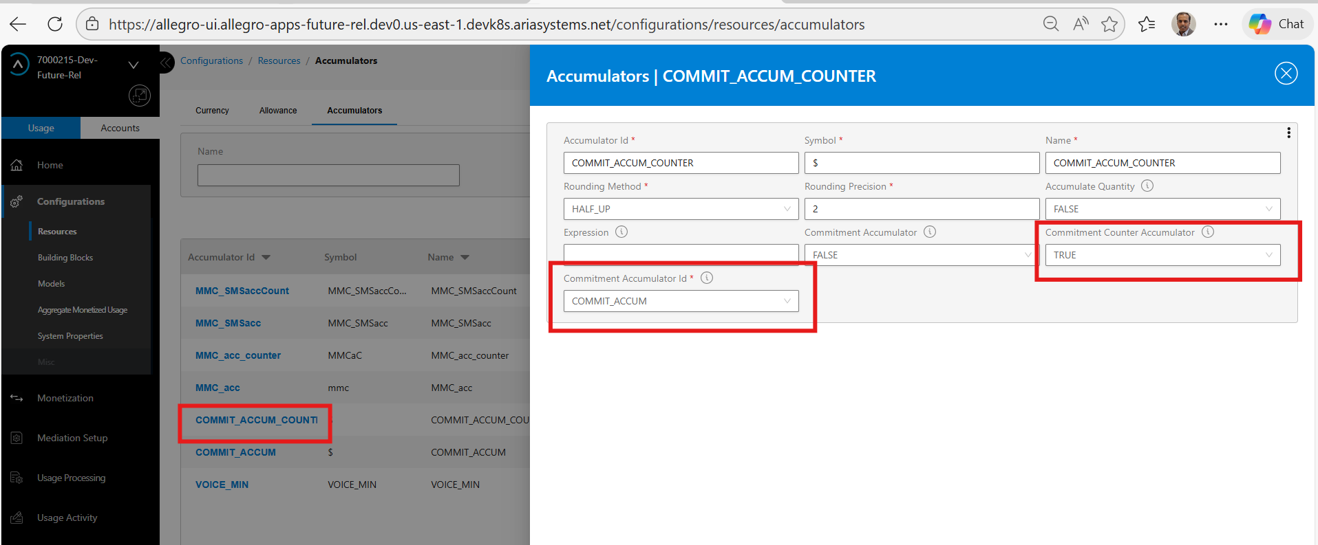
Task: Click the Name filter input field
Action: coord(328,175)
